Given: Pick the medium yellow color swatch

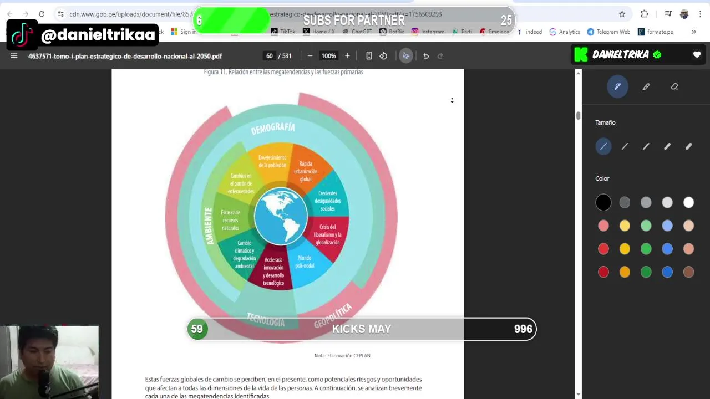Looking at the screenshot, I should (x=625, y=249).
